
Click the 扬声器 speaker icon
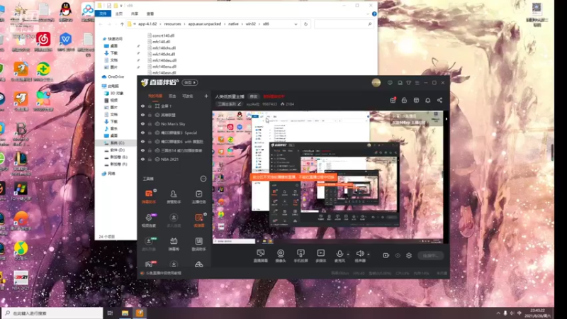click(360, 254)
